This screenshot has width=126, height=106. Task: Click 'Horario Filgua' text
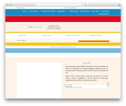tap(21, 40)
